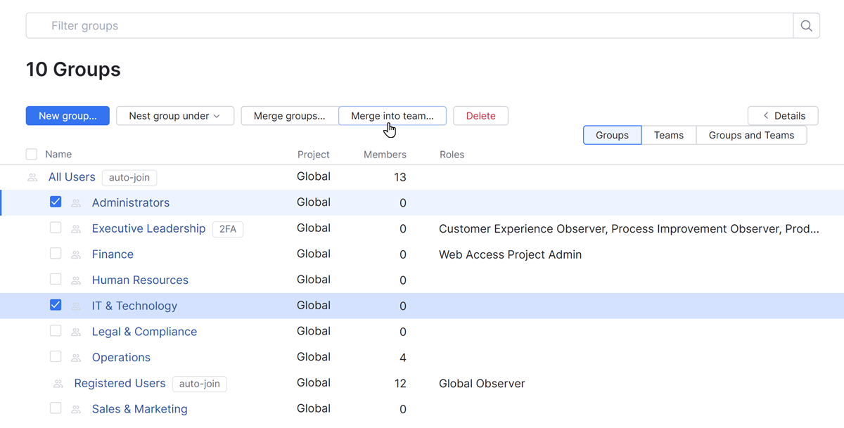Click into the Filter groups field
The height and width of the screenshot is (428, 844).
point(408,26)
